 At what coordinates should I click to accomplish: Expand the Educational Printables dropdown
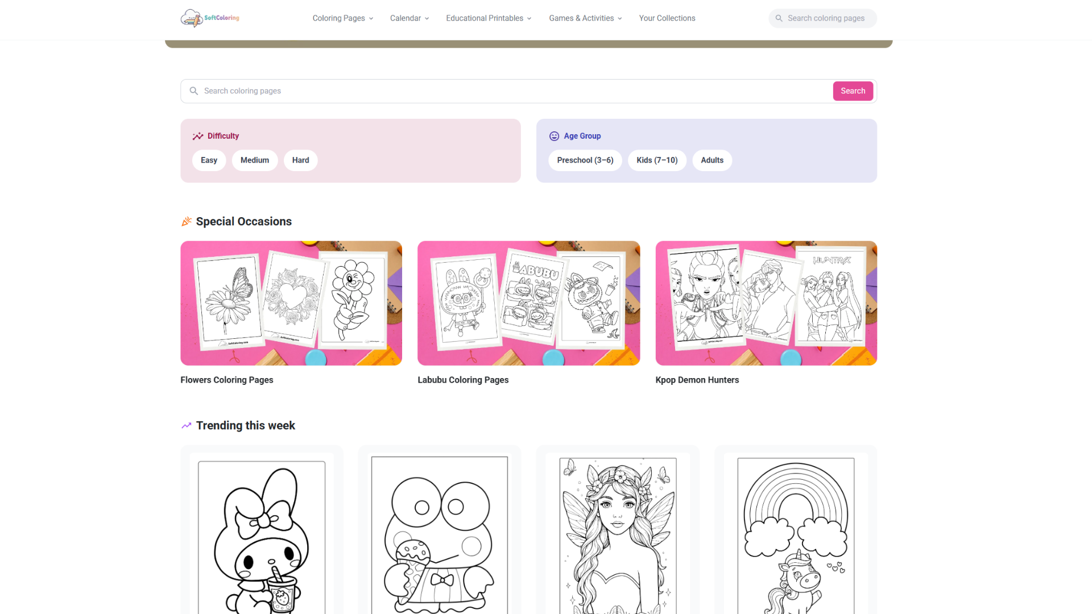pyautogui.click(x=489, y=18)
